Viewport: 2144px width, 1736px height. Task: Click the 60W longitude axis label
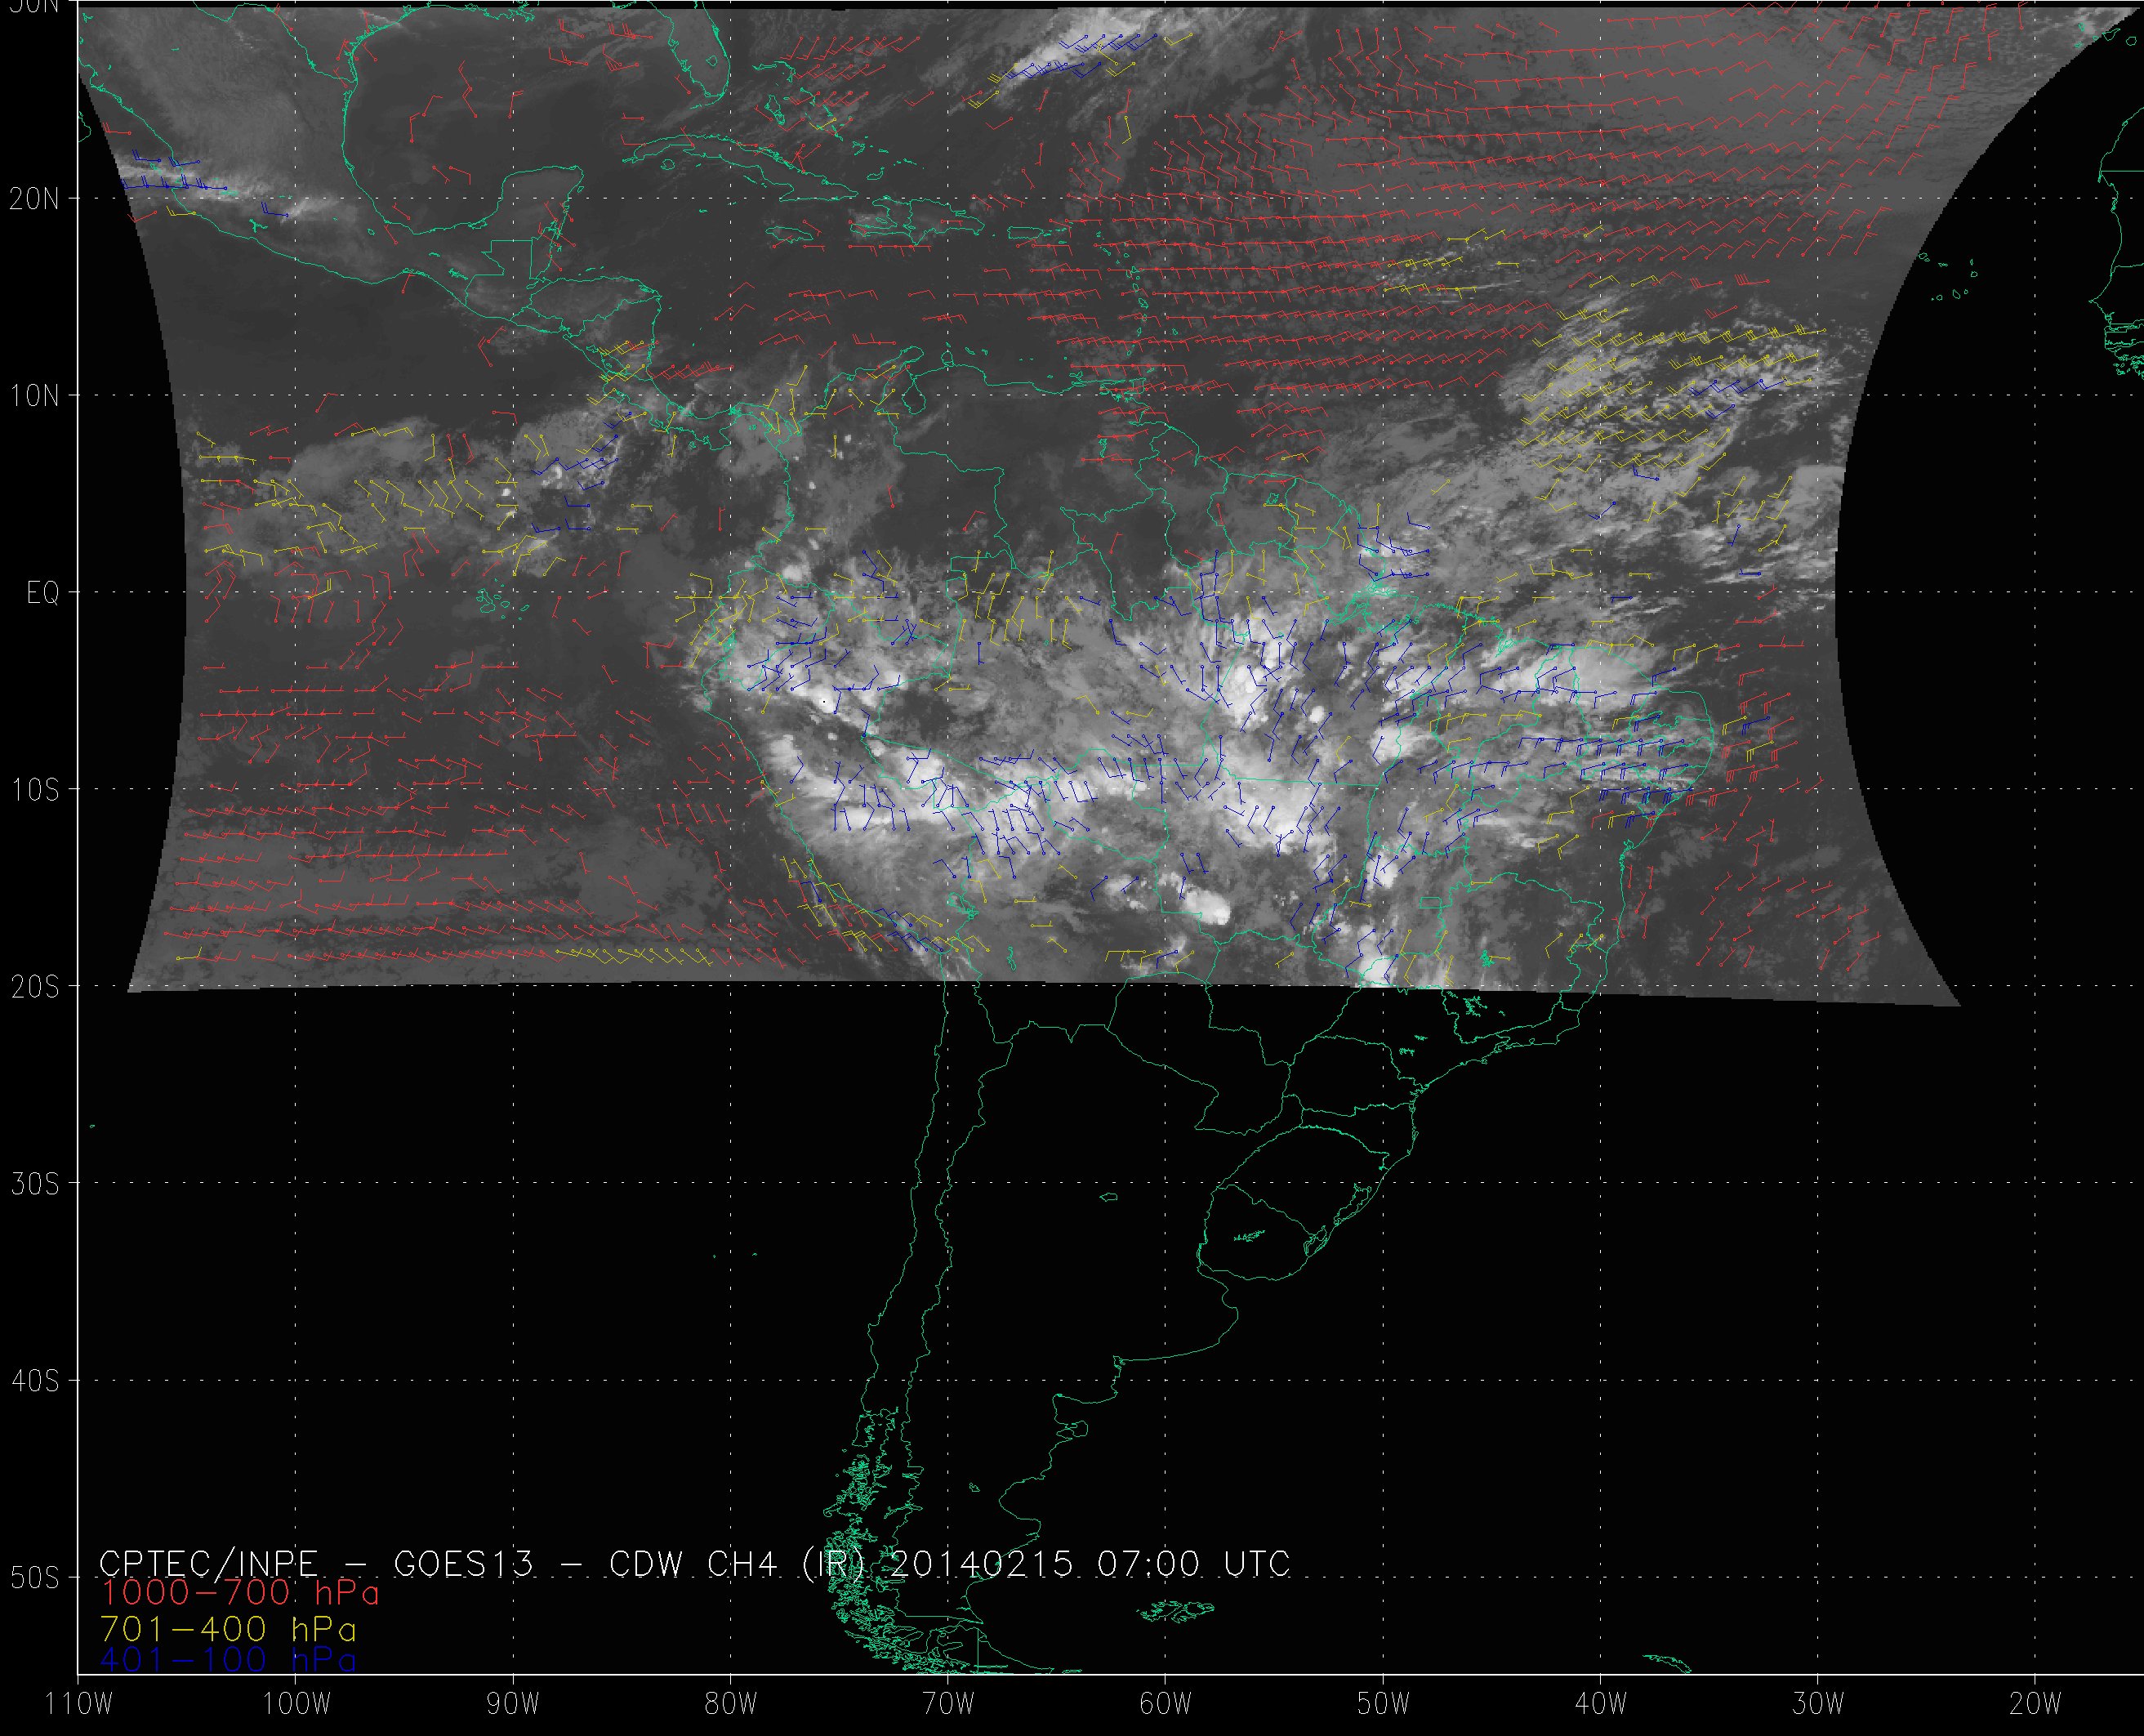point(1166,1703)
